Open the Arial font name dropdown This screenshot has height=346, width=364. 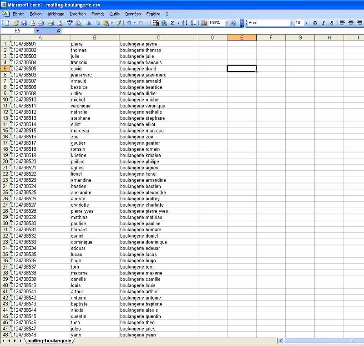292,23
